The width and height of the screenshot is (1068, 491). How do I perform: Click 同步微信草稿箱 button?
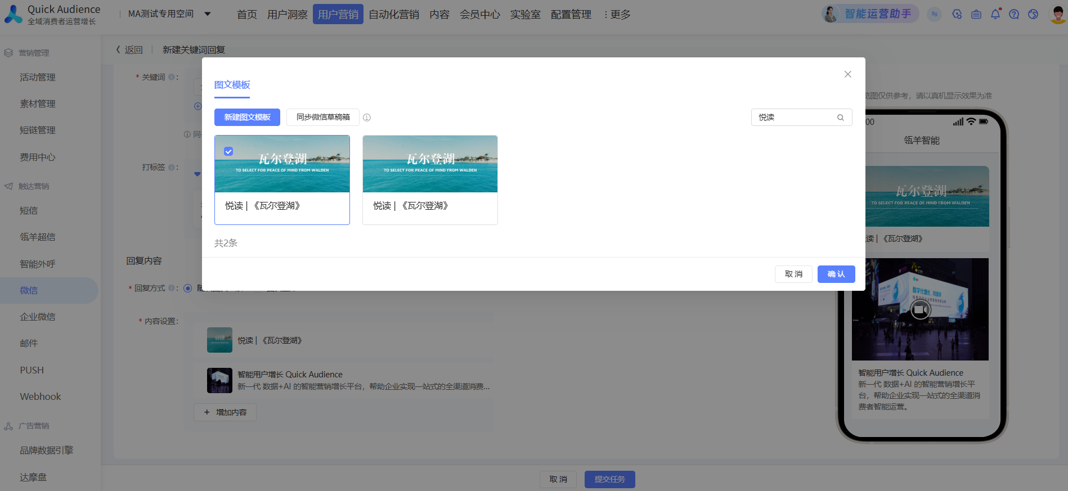tap(323, 117)
